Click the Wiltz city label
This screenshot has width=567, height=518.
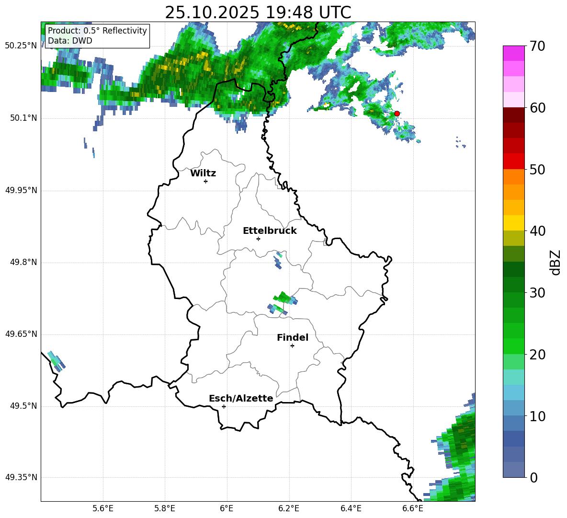pyautogui.click(x=203, y=173)
